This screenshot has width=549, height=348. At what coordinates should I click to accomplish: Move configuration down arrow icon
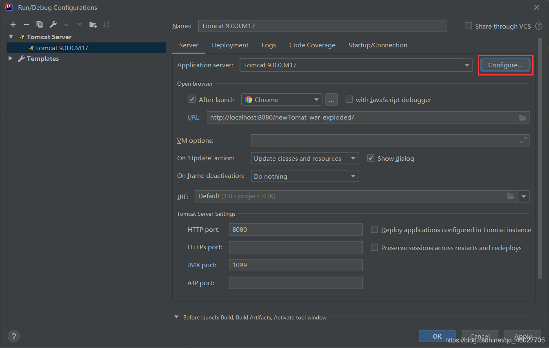80,24
